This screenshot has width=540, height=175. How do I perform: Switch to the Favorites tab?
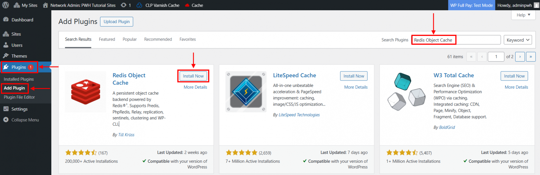pos(188,39)
